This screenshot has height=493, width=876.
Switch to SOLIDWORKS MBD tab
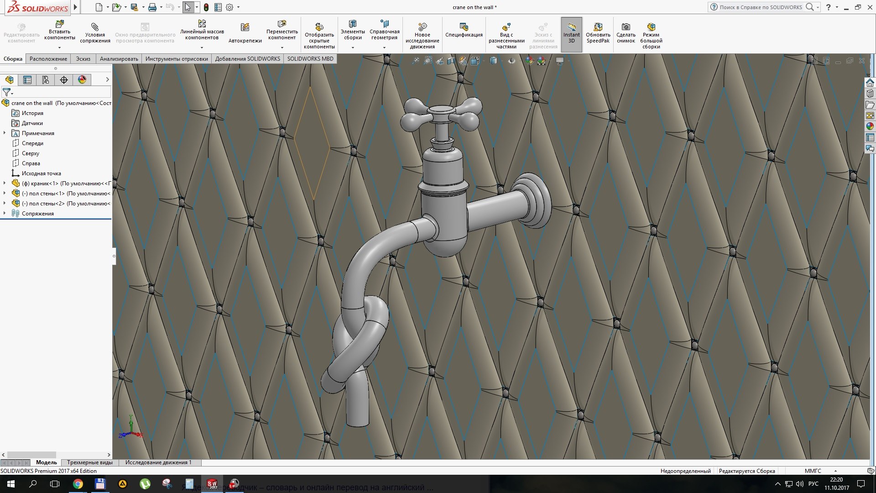click(x=310, y=59)
